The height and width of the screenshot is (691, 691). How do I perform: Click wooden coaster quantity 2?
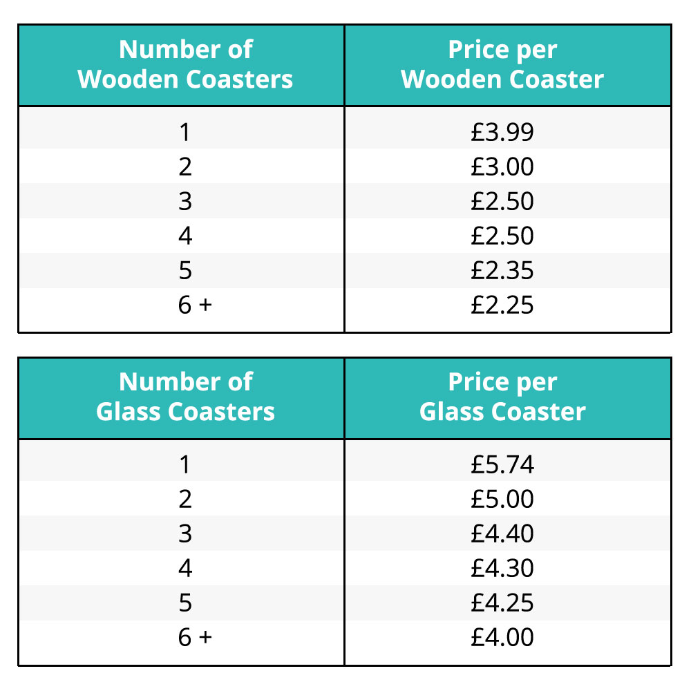point(185,167)
